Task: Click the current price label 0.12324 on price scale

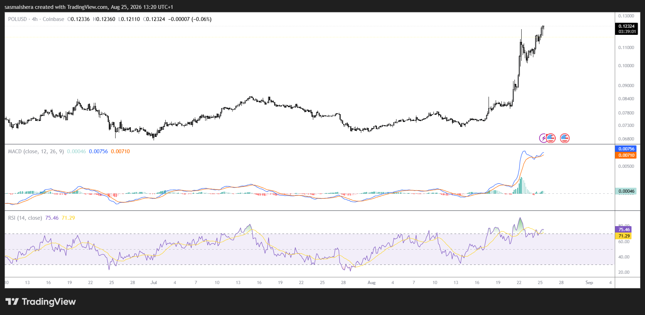Action: click(627, 26)
